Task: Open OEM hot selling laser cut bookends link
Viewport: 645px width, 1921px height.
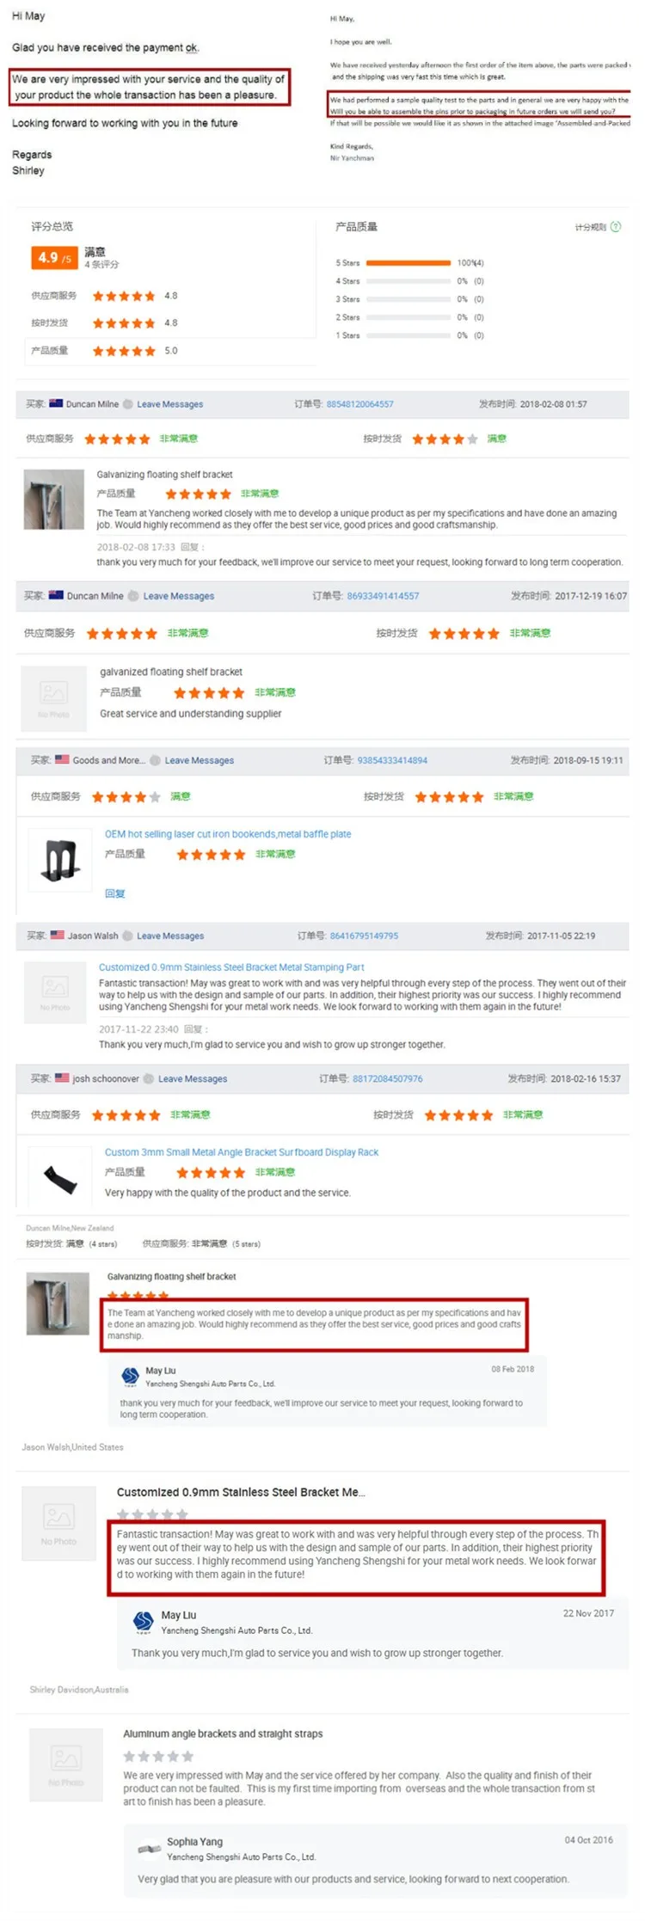Action: [x=228, y=834]
